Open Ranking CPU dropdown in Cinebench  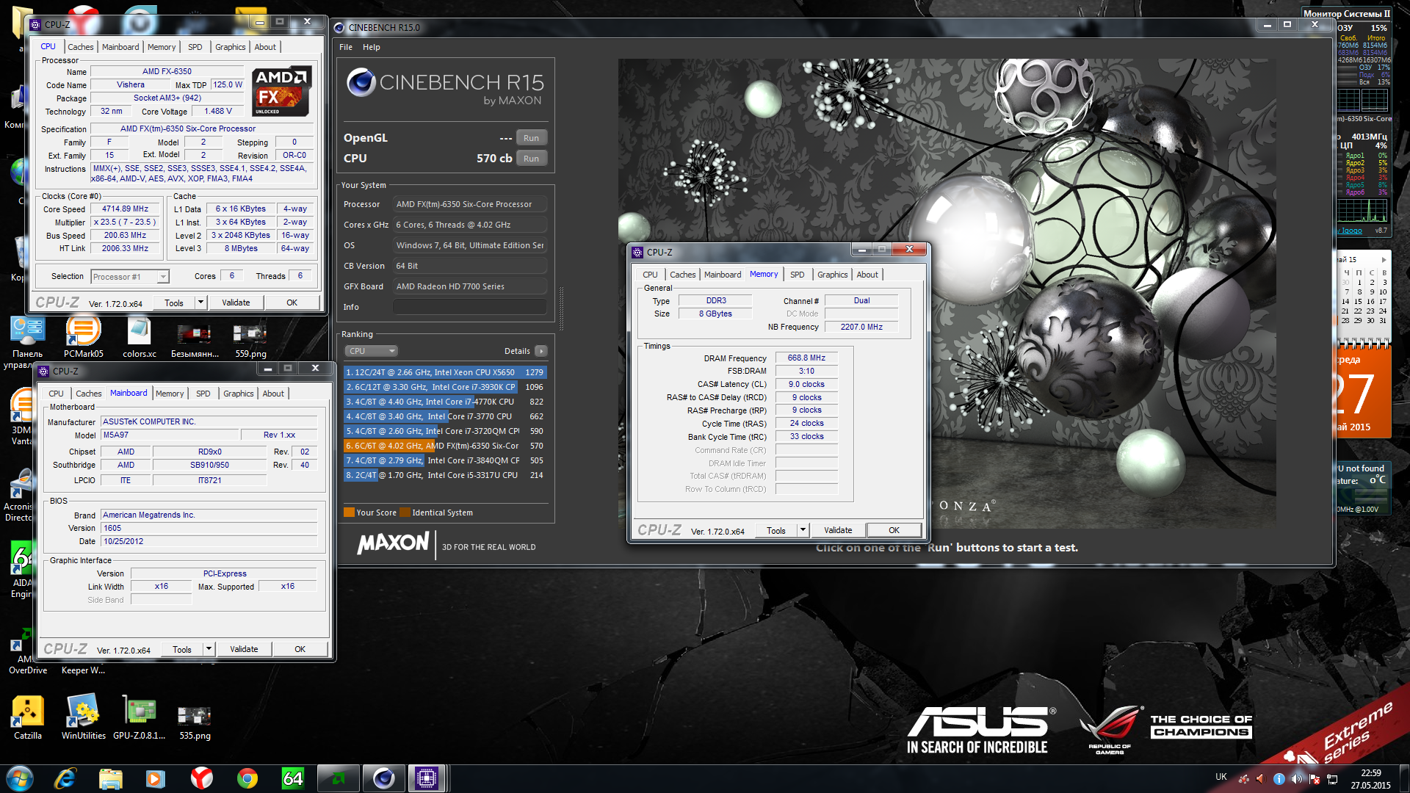(x=371, y=351)
